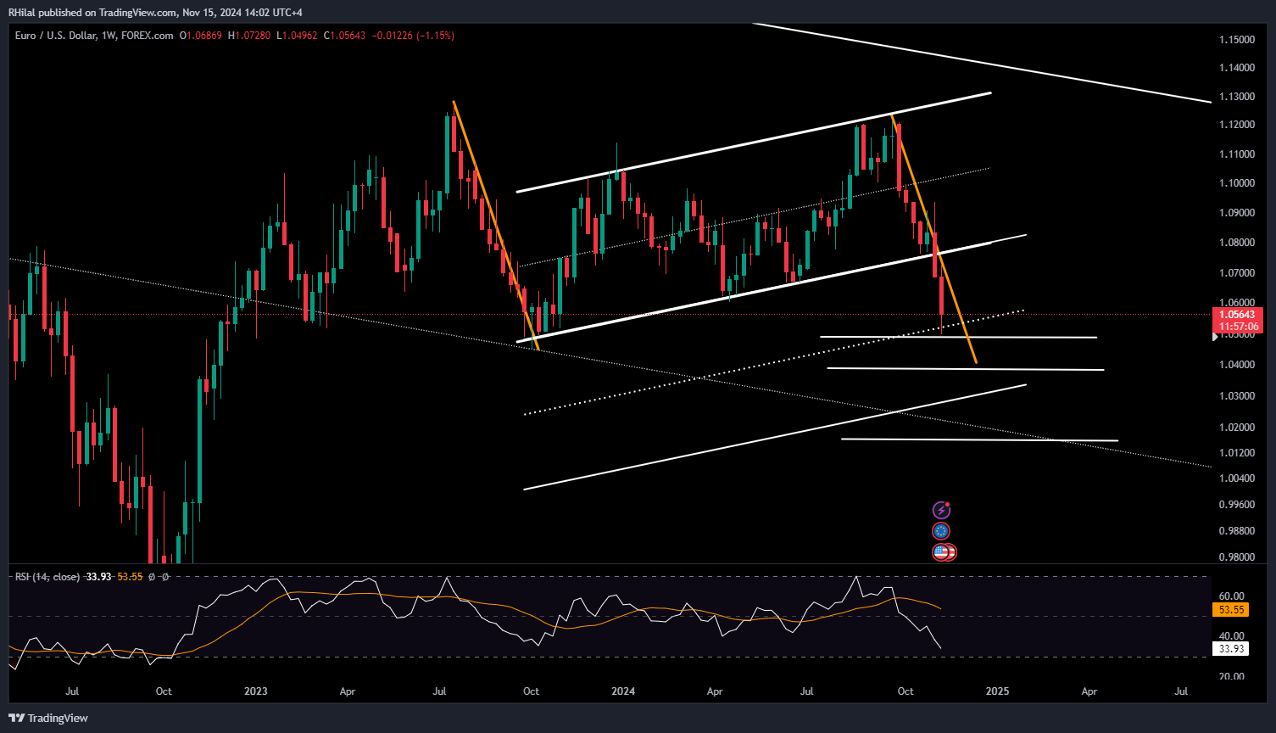Click the '0.99600' price axis label
This screenshot has height=733, width=1276.
[1237, 505]
